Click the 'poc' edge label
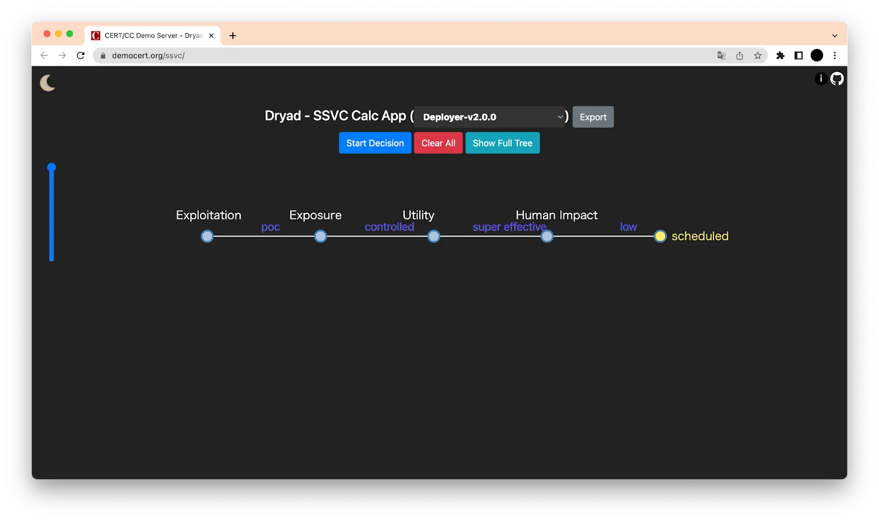Image resolution: width=879 pixels, height=521 pixels. point(270,227)
